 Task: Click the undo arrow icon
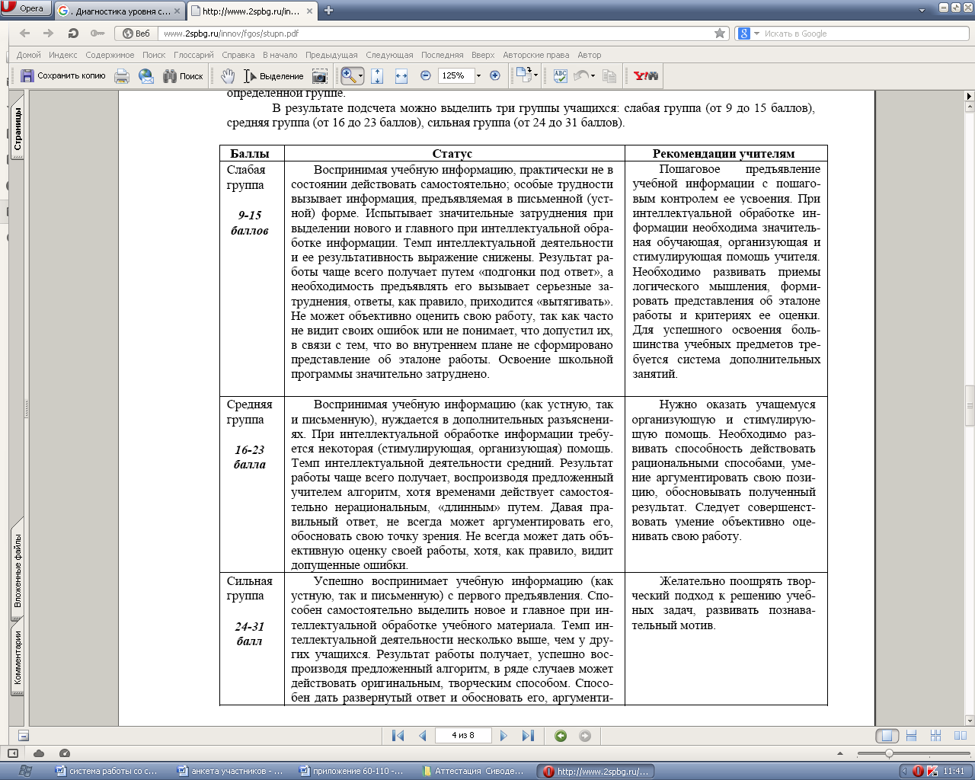point(581,76)
